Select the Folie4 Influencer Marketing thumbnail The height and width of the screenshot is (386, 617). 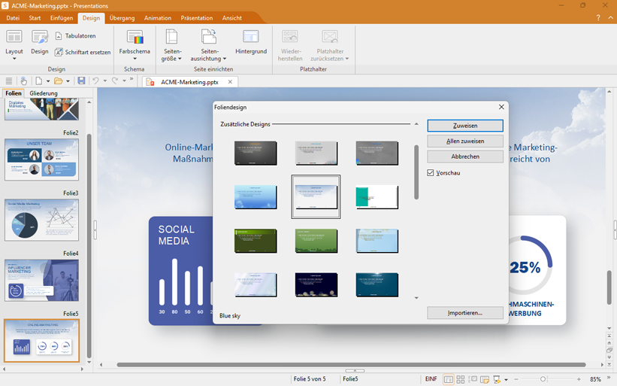click(42, 280)
